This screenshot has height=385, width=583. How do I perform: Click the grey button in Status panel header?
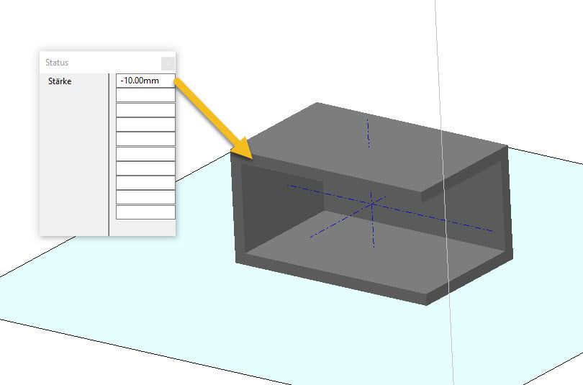pyautogui.click(x=168, y=63)
